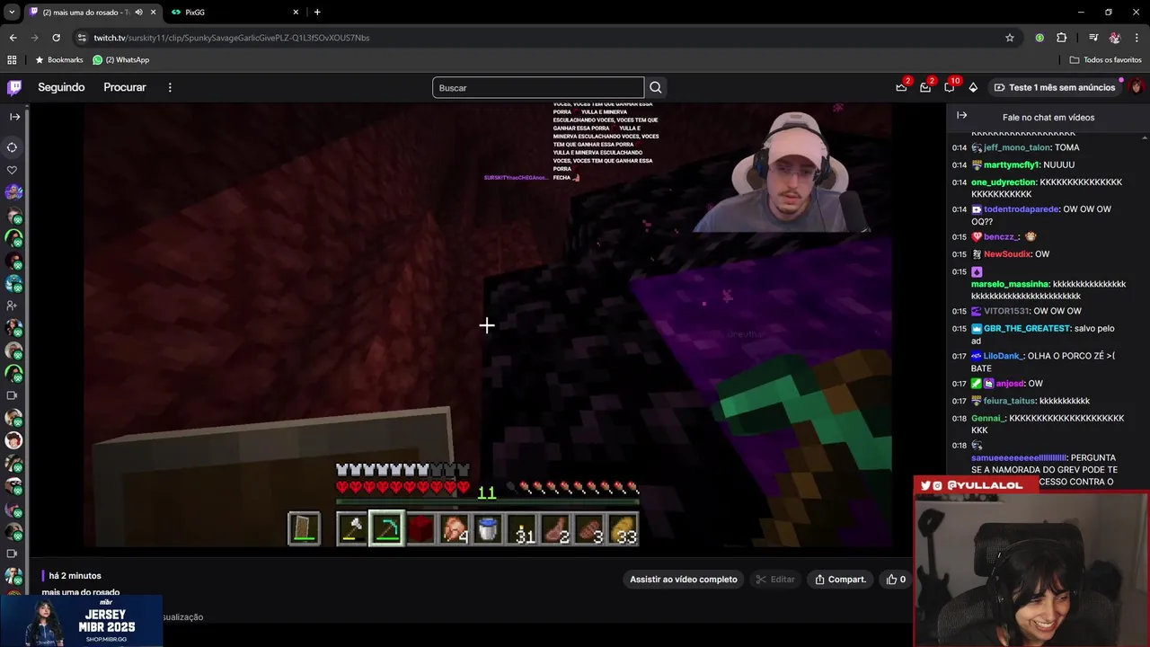Click the heart followed channels icon
The width and height of the screenshot is (1150, 647).
click(x=13, y=170)
